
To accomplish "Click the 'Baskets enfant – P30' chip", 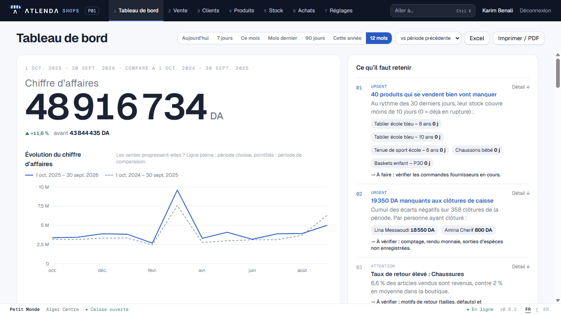I will pyautogui.click(x=402, y=163).
